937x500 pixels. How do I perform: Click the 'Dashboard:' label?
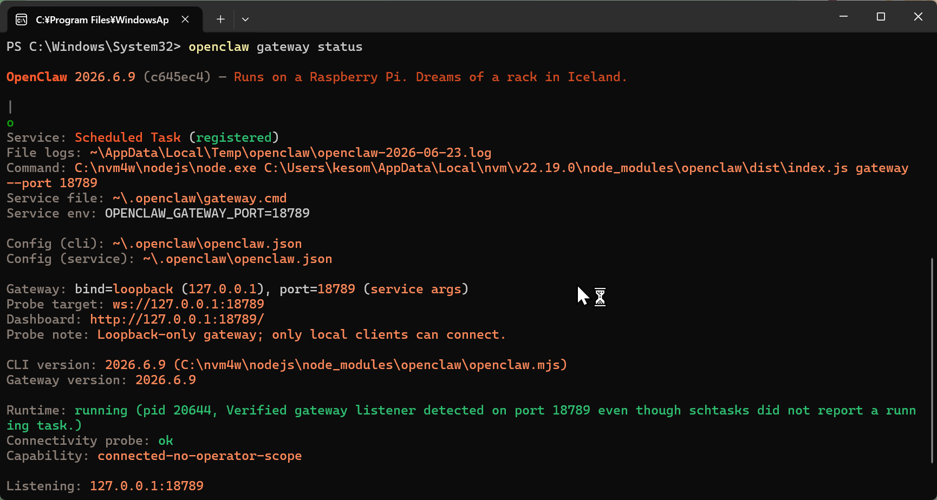tap(44, 320)
